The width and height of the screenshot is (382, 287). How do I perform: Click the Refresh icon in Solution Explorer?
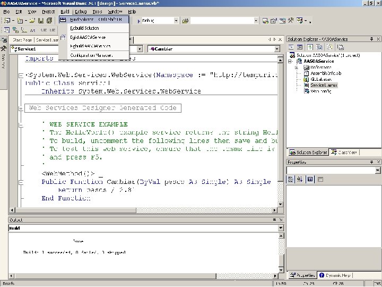point(310,47)
